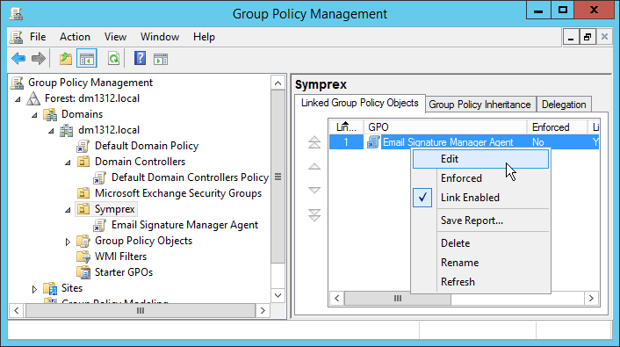Click the Microsoft Exchange Security Groups OU icon
Viewport: 620px width, 347px height.
coord(83,193)
